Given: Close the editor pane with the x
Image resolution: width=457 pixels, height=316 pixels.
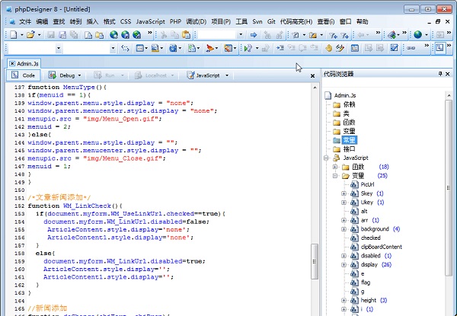Looking at the screenshot, I should 312,75.
